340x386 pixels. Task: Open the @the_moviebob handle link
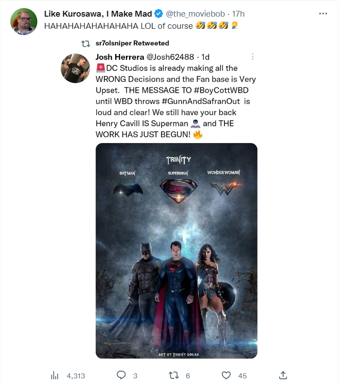point(195,14)
